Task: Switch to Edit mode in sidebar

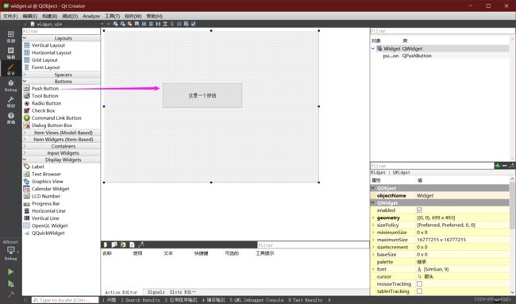Action: [11, 50]
